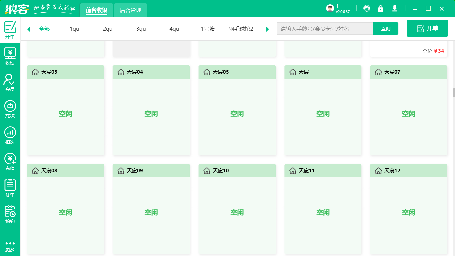The width and height of the screenshot is (455, 256).
Task: Open the 会员 member icon
Action: coord(10,82)
